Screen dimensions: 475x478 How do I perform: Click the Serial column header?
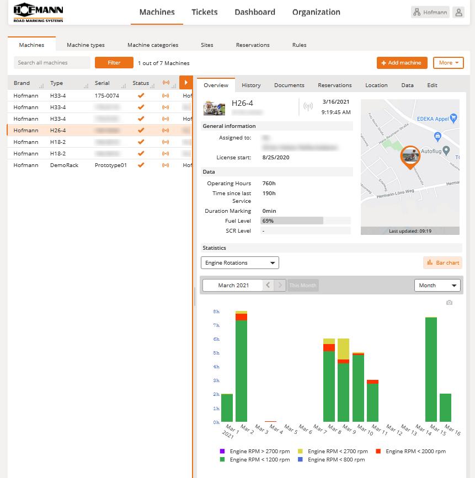click(102, 83)
